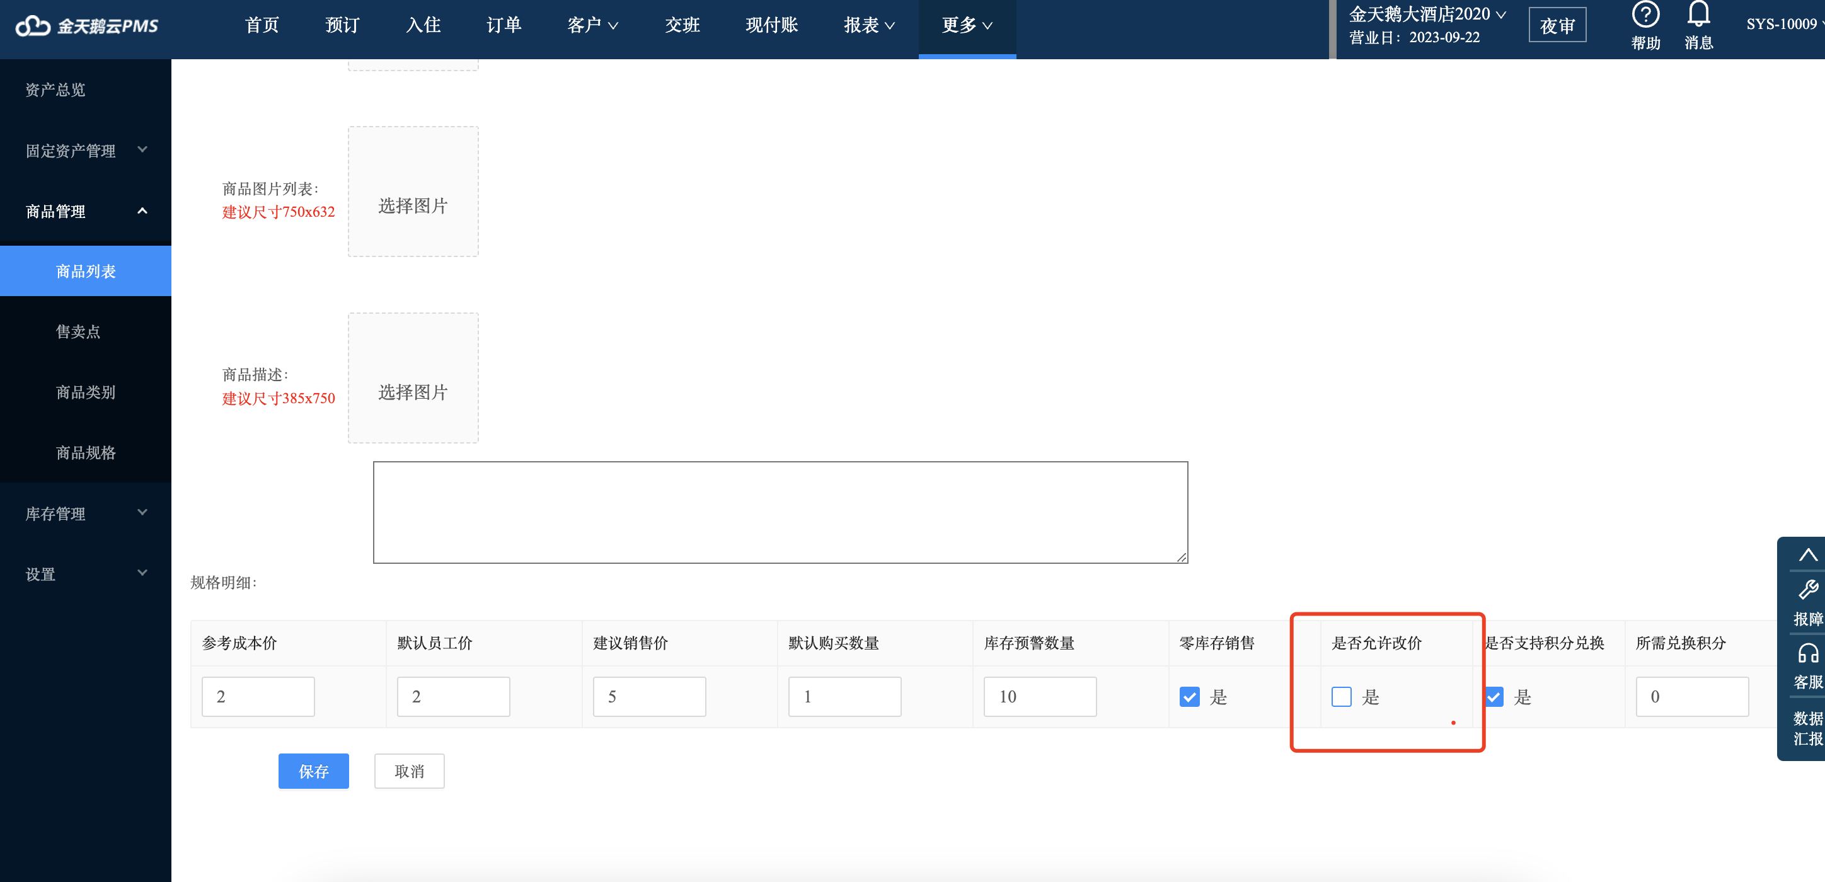Expand the 设置 sidebar section
The height and width of the screenshot is (882, 1825).
[x=86, y=574]
